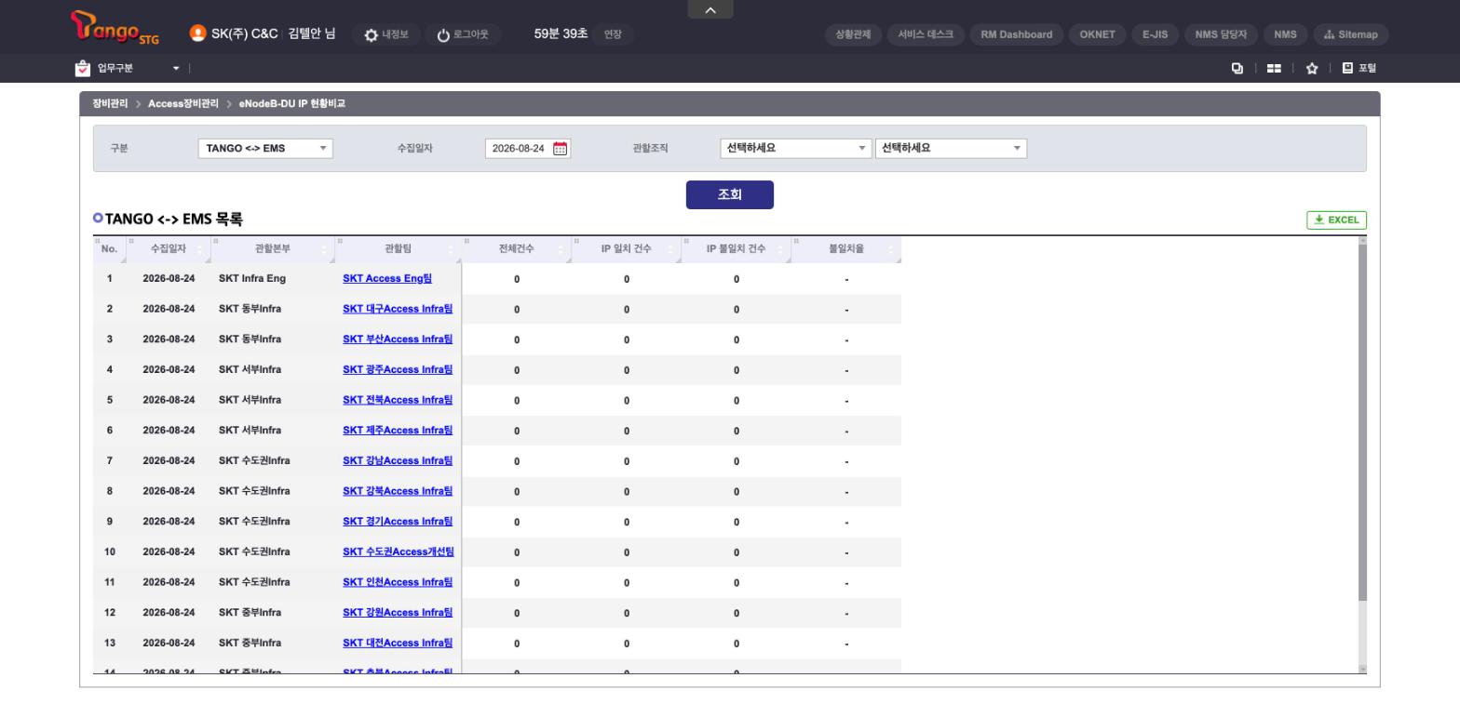Viewport: 1460px width, 718px height.
Task: Sort by the 수집일자 column header
Action: pos(169,249)
